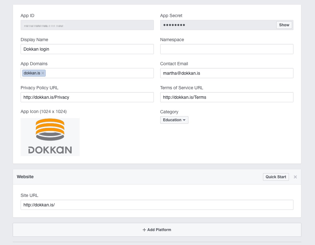Click the Dokkan app icon image

pyautogui.click(x=50, y=137)
